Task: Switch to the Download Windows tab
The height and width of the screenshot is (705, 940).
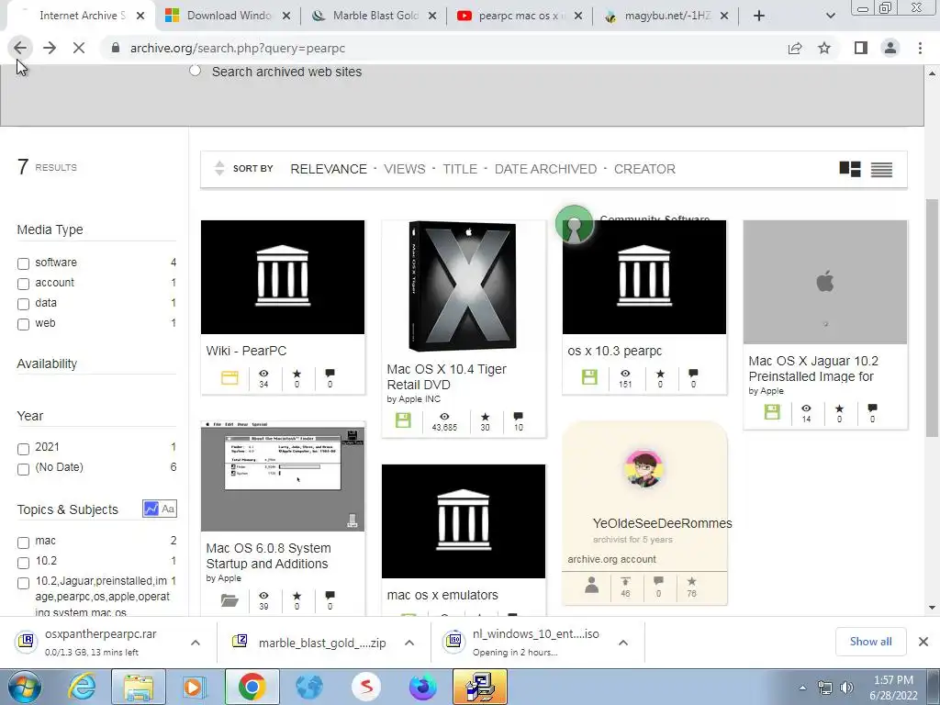Action: 228,16
